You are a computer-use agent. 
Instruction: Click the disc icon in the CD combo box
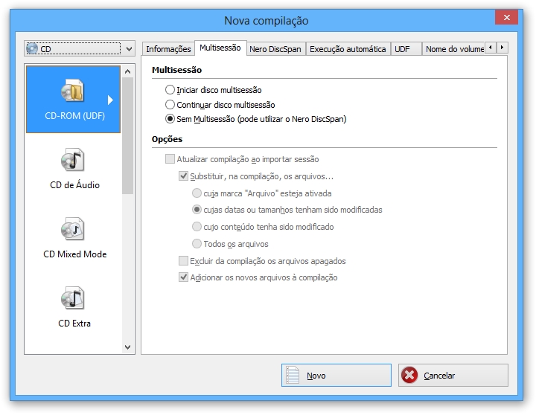[x=32, y=48]
